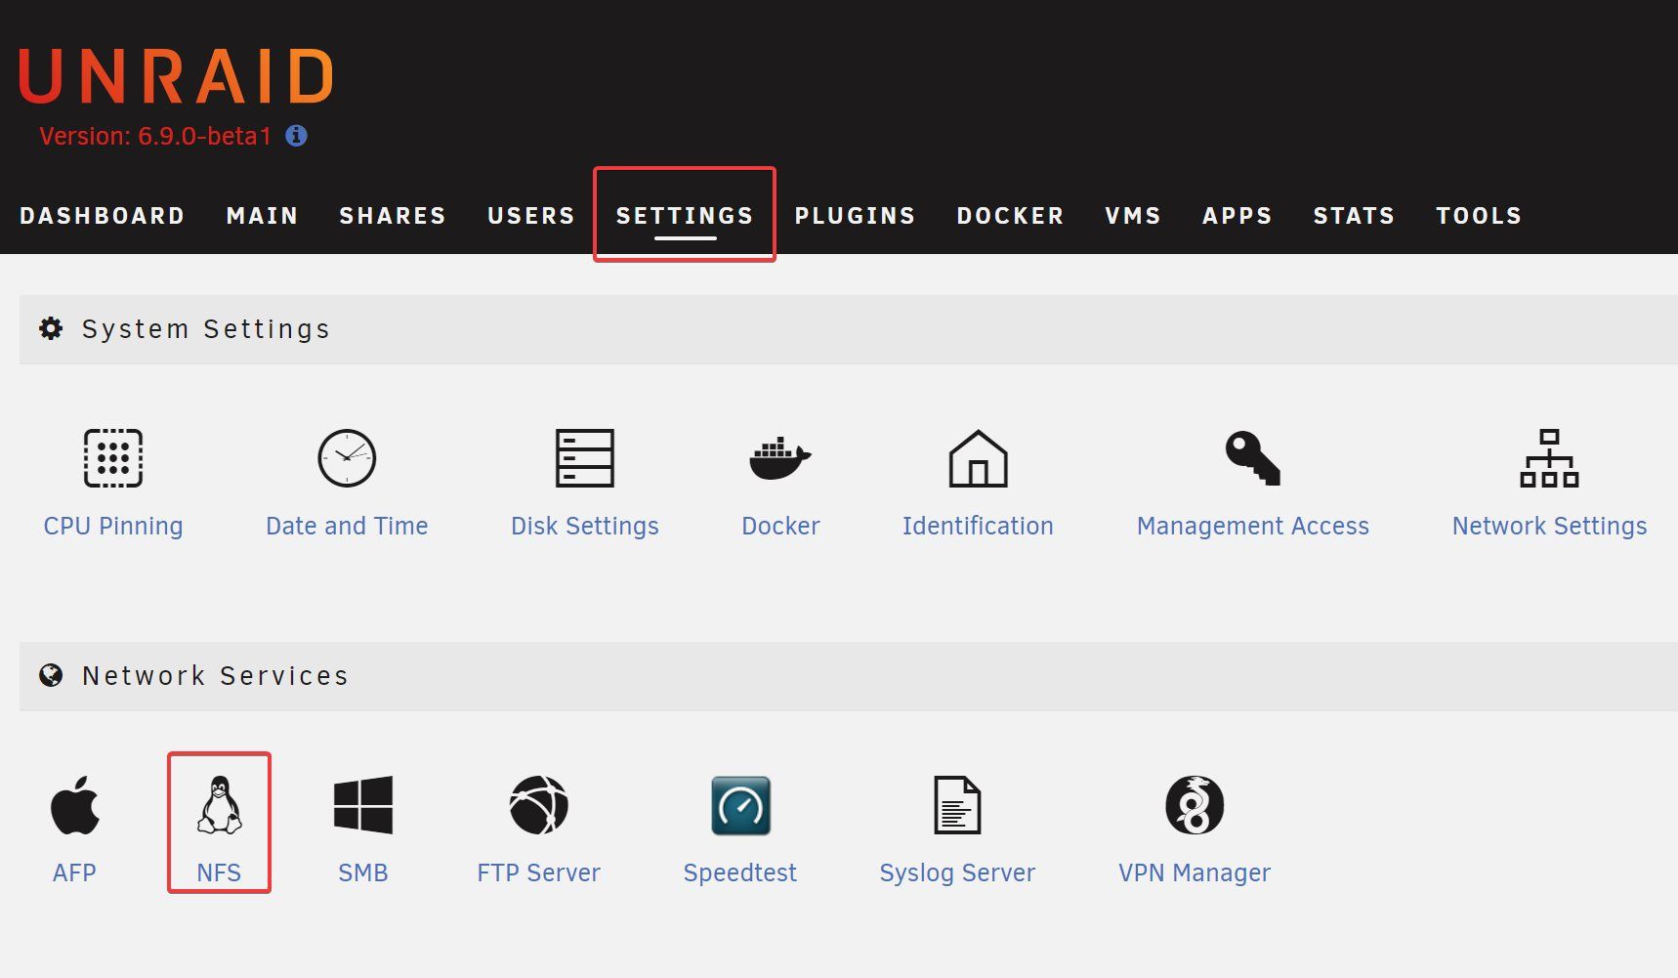1678x978 pixels.
Task: Click the Network Services section header
Action: click(849, 676)
